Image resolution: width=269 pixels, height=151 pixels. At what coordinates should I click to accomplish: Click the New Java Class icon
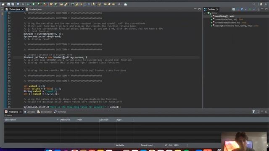55,4
